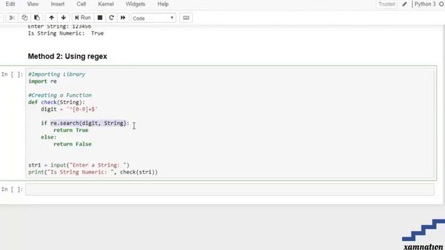Move the selected cell up
The image size is (445, 250).
(51, 18)
